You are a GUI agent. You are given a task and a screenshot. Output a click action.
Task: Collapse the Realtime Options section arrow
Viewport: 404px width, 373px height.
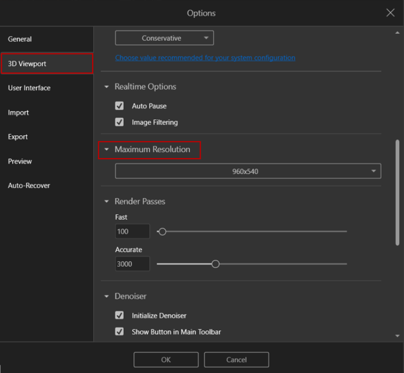pyautogui.click(x=106, y=87)
